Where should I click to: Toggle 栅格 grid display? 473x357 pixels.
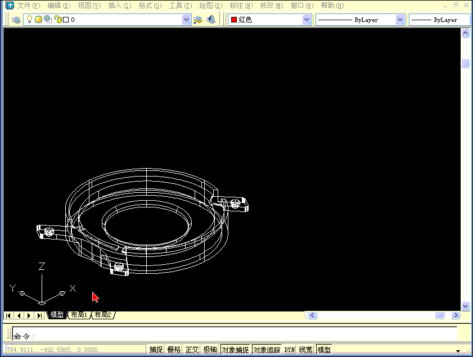[x=174, y=350]
